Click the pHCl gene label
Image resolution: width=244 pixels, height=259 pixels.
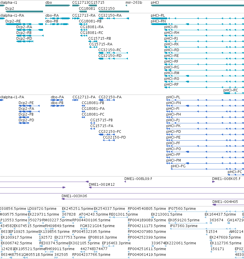pos(155,3)
